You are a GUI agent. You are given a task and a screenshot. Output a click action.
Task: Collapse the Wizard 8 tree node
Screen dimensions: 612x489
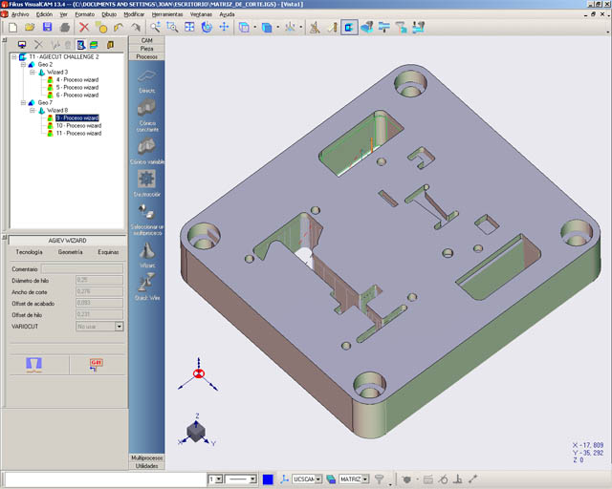coord(32,110)
